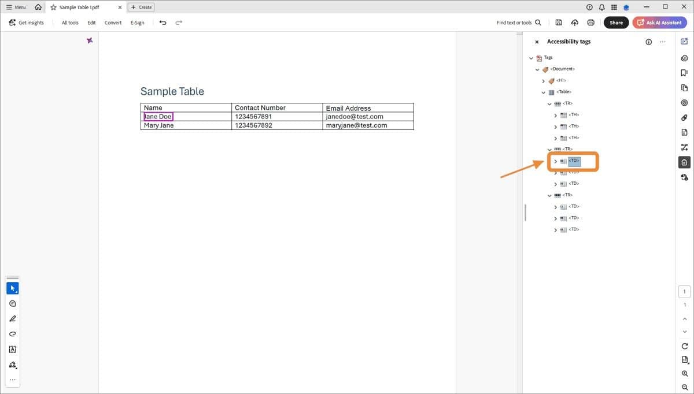Print the document via the printer icon

[x=590, y=23]
